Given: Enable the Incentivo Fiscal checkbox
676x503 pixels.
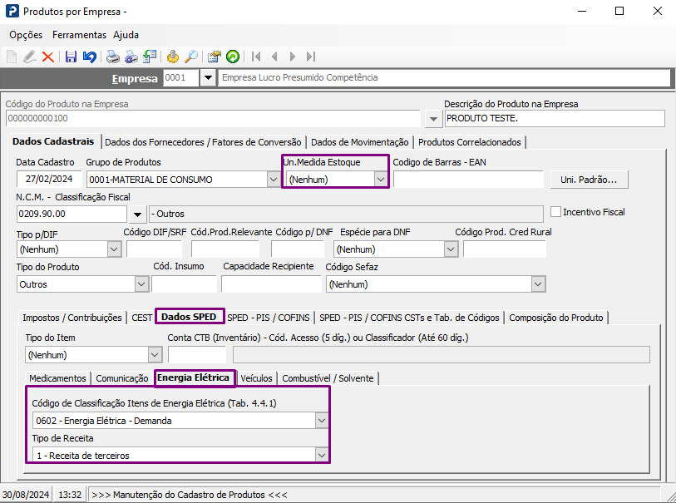Looking at the screenshot, I should click(556, 212).
